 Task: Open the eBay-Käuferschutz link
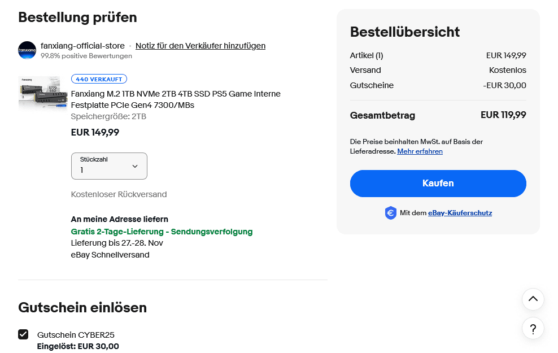(x=460, y=213)
